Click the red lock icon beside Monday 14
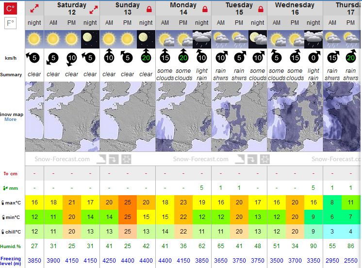The height and width of the screenshot is (268, 362). coord(205,9)
